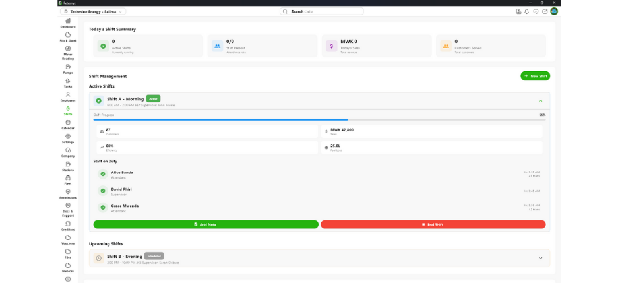Open the Vouchers page
This screenshot has width=618, height=283.
pos(68,239)
